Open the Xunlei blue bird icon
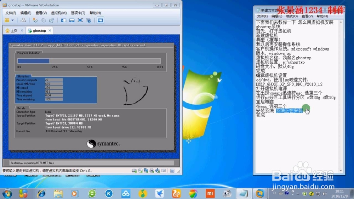The height and width of the screenshot is (199, 354). tap(159, 194)
